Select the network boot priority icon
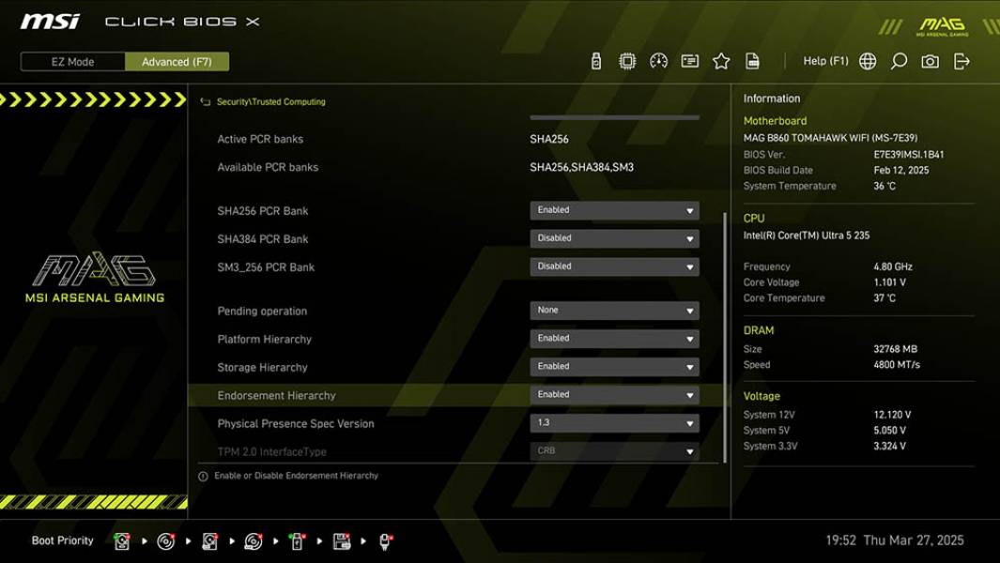Viewport: 1000px width, 563px height. [385, 541]
